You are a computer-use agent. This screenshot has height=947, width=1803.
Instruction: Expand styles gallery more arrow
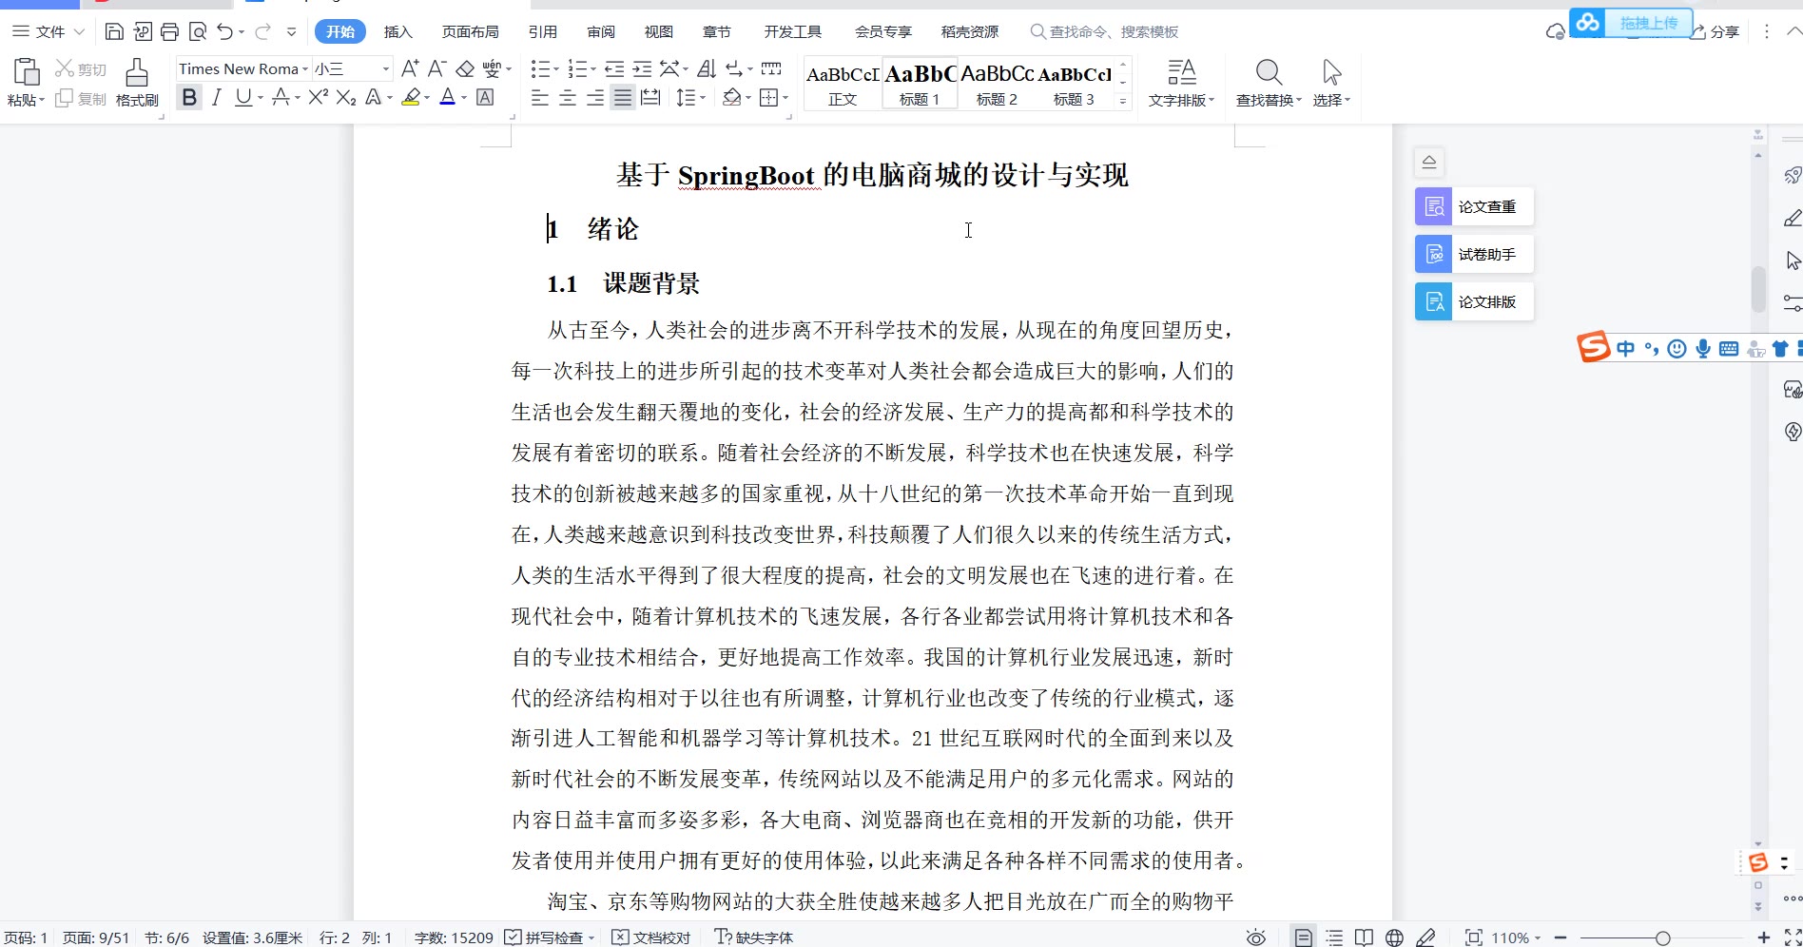[1123, 101]
